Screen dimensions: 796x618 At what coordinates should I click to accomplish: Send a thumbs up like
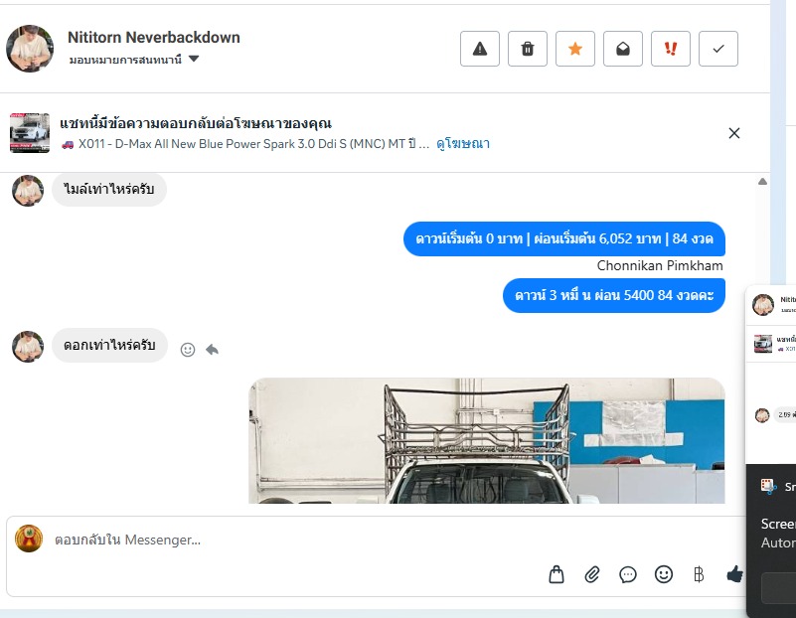(x=734, y=574)
